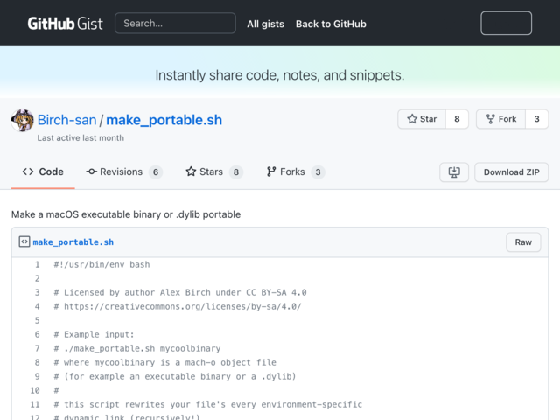Image resolution: width=560 pixels, height=420 pixels.
Task: Star this gist
Action: click(x=422, y=119)
